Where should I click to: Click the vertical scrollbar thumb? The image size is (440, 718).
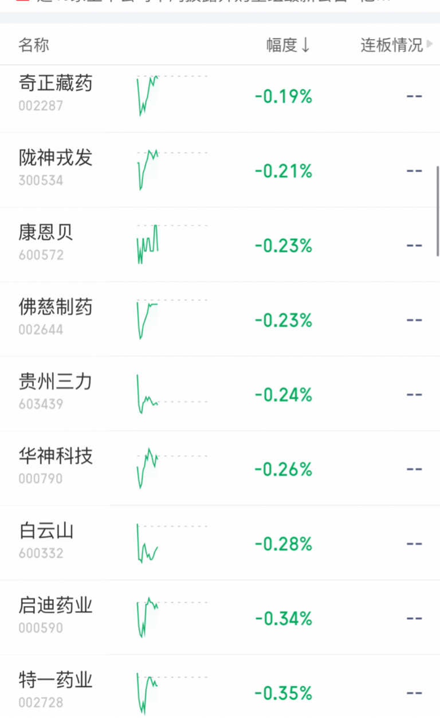[438, 211]
